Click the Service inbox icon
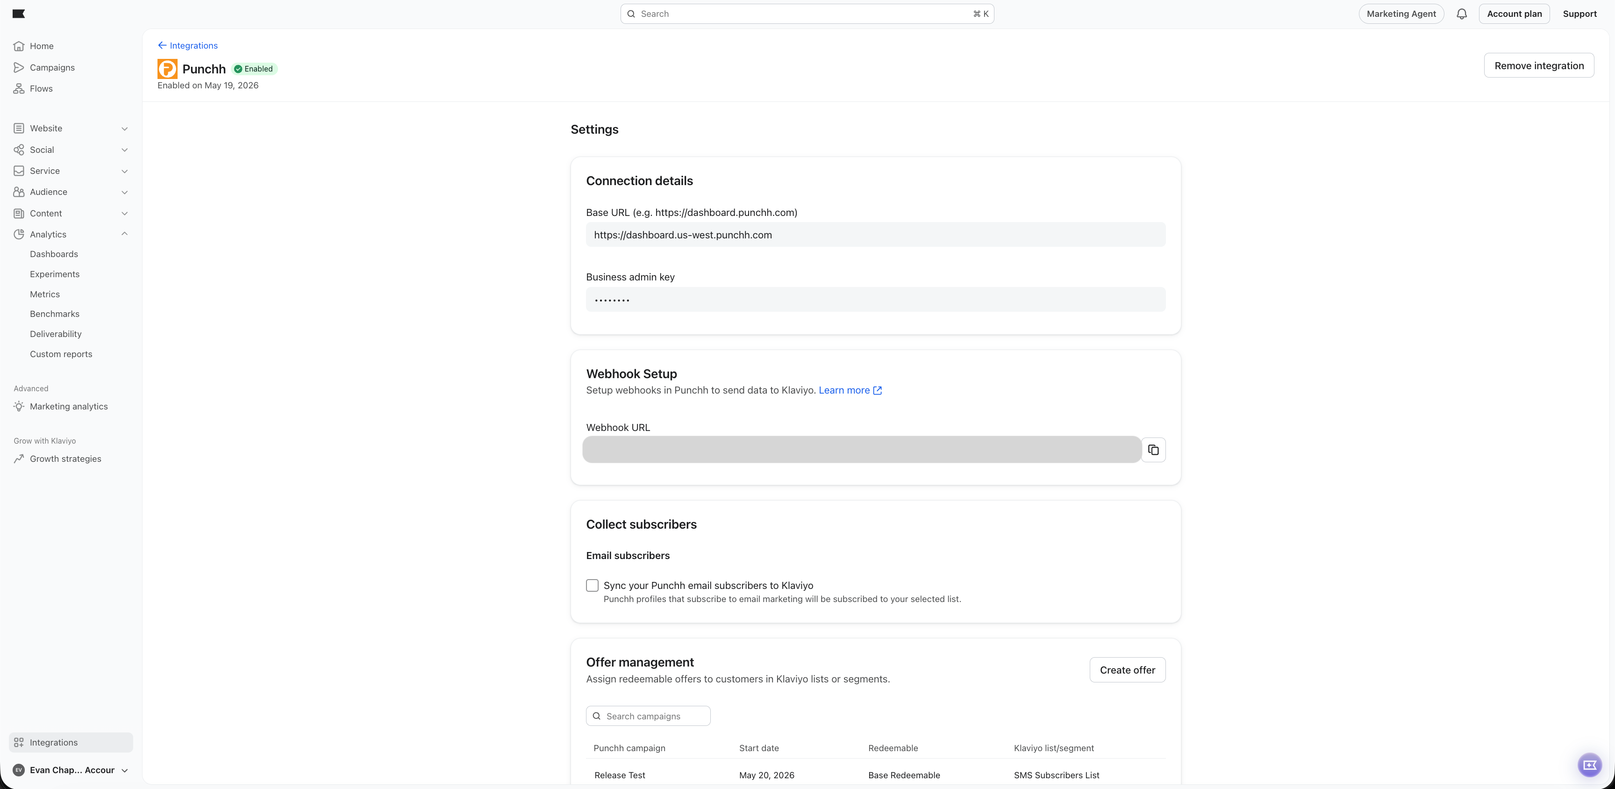Image resolution: width=1615 pixels, height=789 pixels. pyautogui.click(x=19, y=171)
